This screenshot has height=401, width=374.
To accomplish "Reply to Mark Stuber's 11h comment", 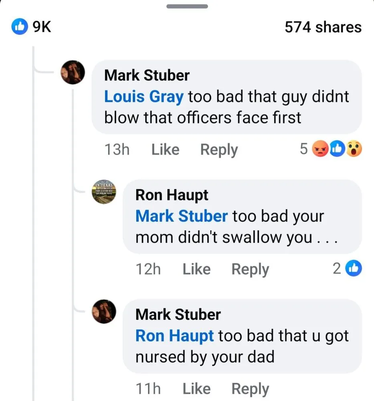I will point(250,389).
